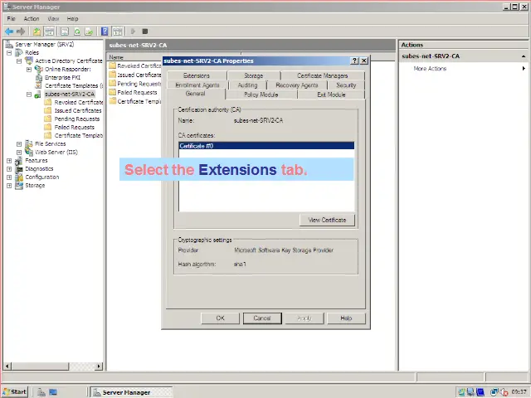Click the Refresh toolbar icon

click(76, 32)
